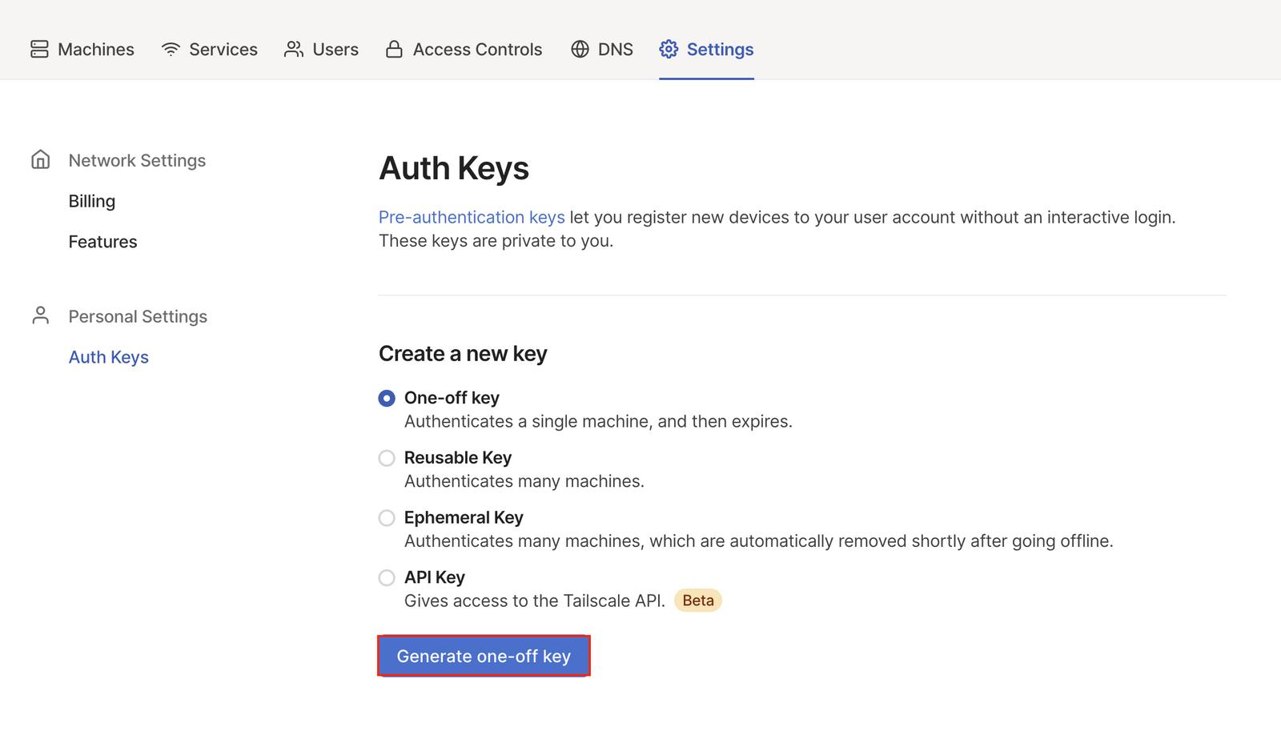1281x739 pixels.
Task: Click the Services wifi icon
Action: tap(171, 50)
